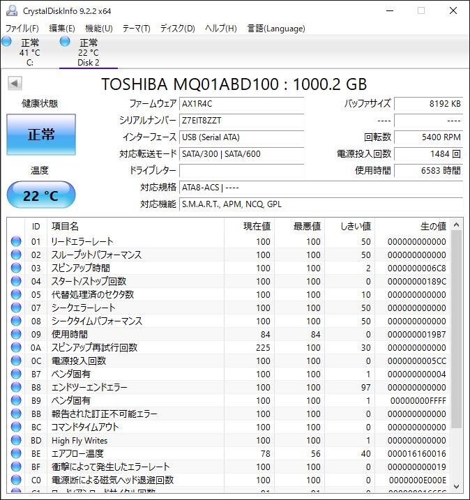
Task: Click status orb of row C0 電源断による磁気ヘッド退避回数
Action: (16, 480)
